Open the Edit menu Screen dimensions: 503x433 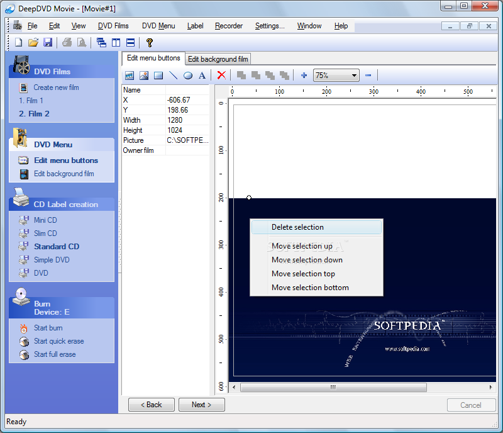[x=54, y=26]
